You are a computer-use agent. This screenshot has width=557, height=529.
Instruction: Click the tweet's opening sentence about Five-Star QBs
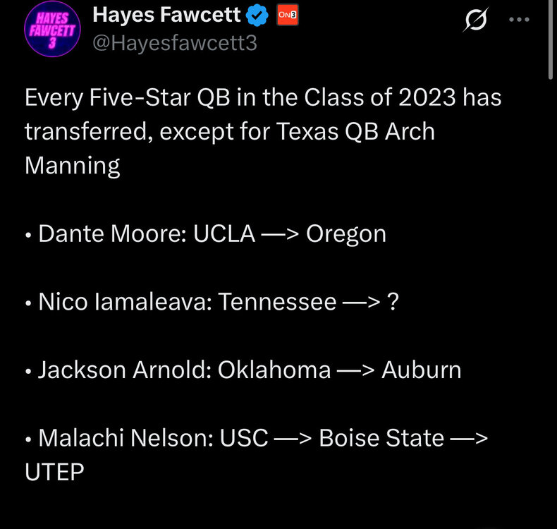[x=262, y=97]
